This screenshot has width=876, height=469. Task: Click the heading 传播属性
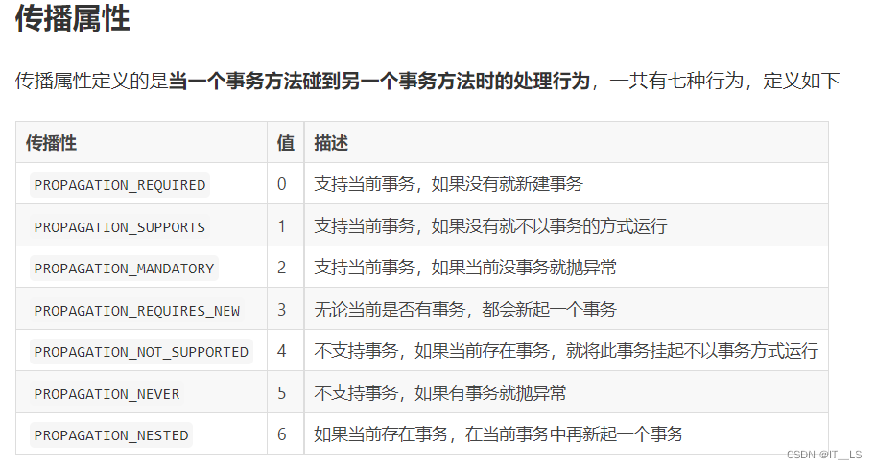point(73,19)
